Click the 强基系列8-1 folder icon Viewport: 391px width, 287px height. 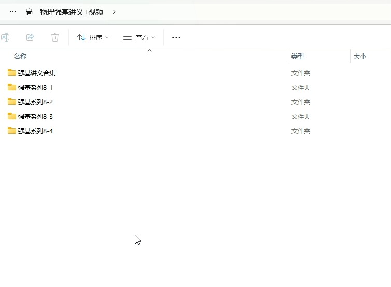pos(12,87)
